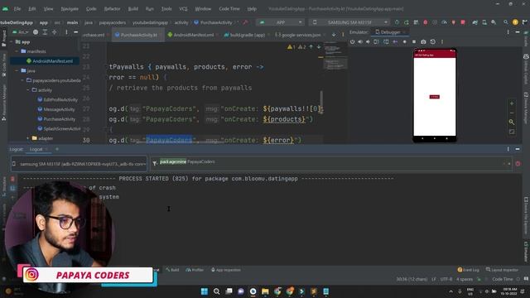
Task: Open the Refactor menu
Action: point(112,9)
